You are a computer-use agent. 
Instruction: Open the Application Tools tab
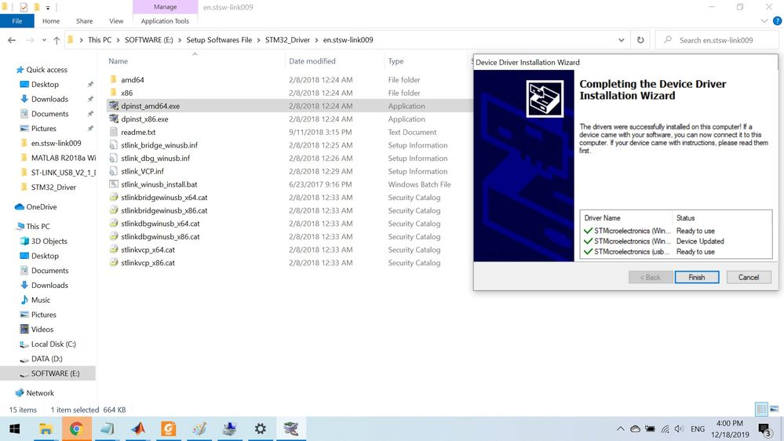165,21
